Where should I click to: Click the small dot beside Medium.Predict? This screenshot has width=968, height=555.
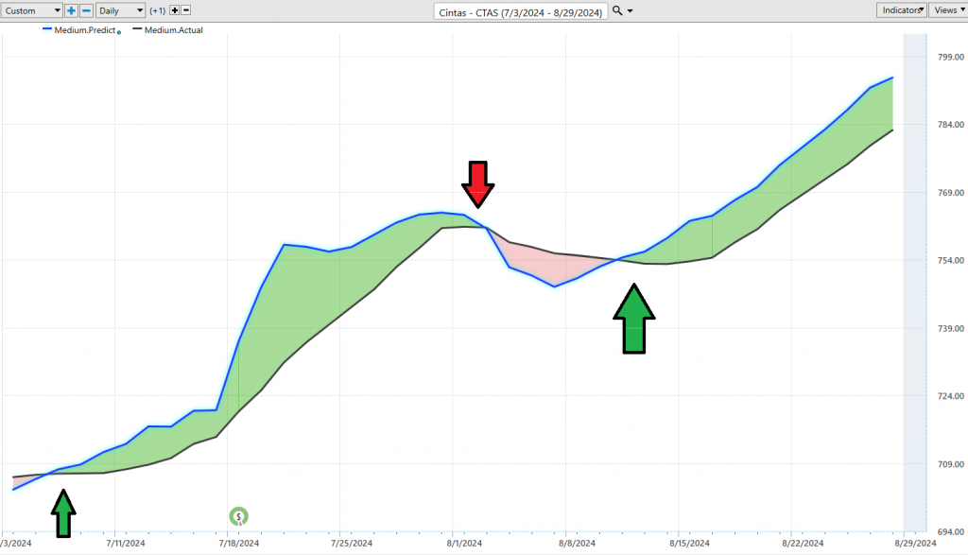[x=118, y=32]
